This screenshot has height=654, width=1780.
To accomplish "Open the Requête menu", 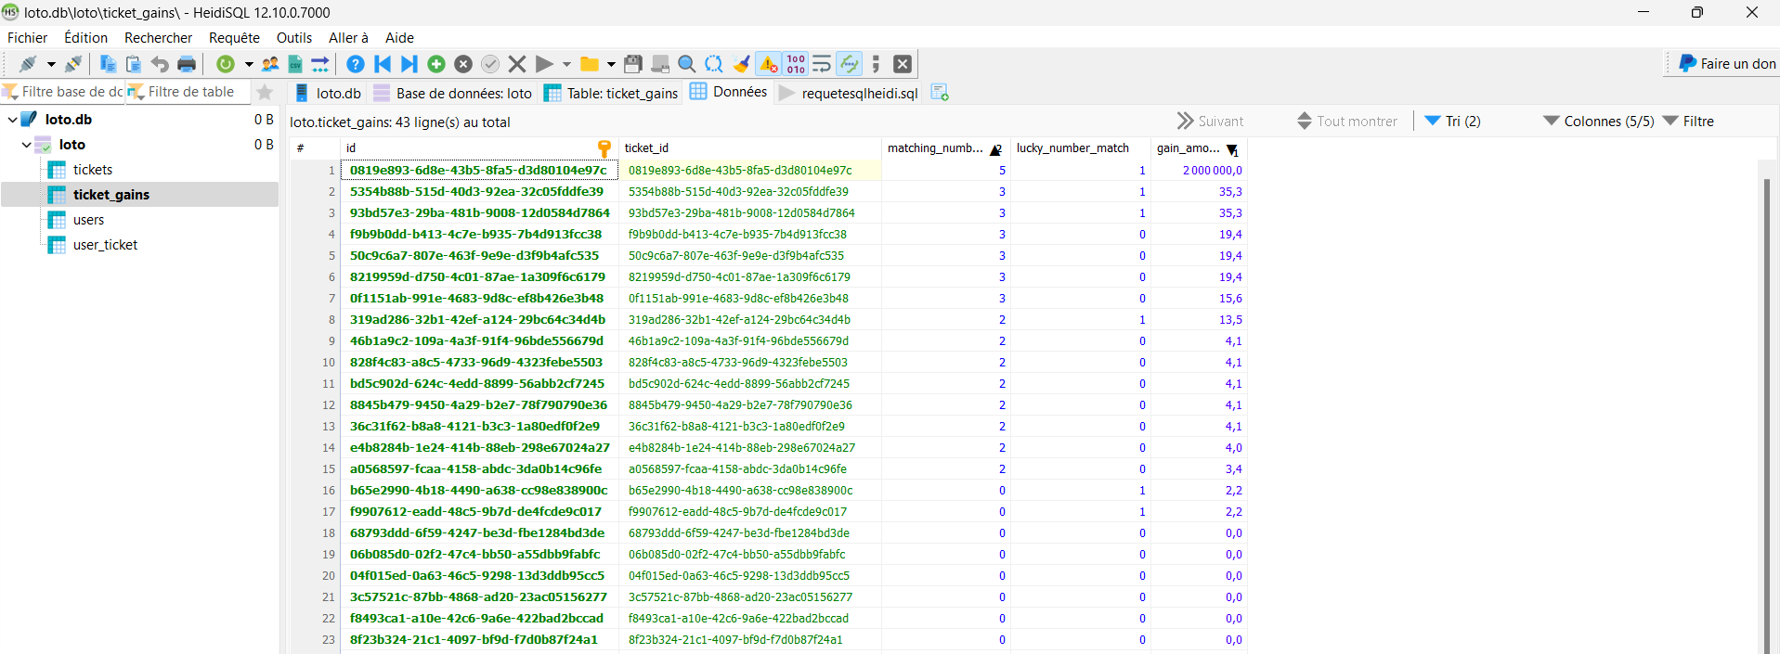I will (234, 38).
